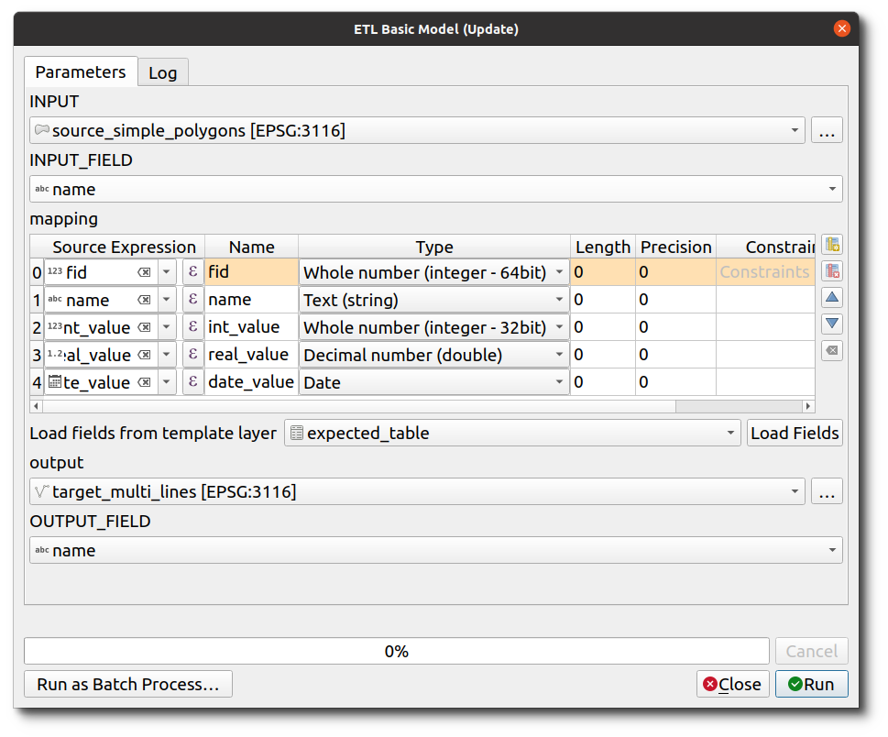
Task: Switch to the Log tab
Action: [163, 72]
